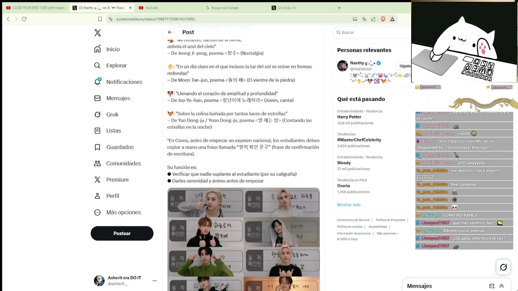Open Nasthy's profile avatar
This screenshot has height=291, width=518.
(x=343, y=66)
